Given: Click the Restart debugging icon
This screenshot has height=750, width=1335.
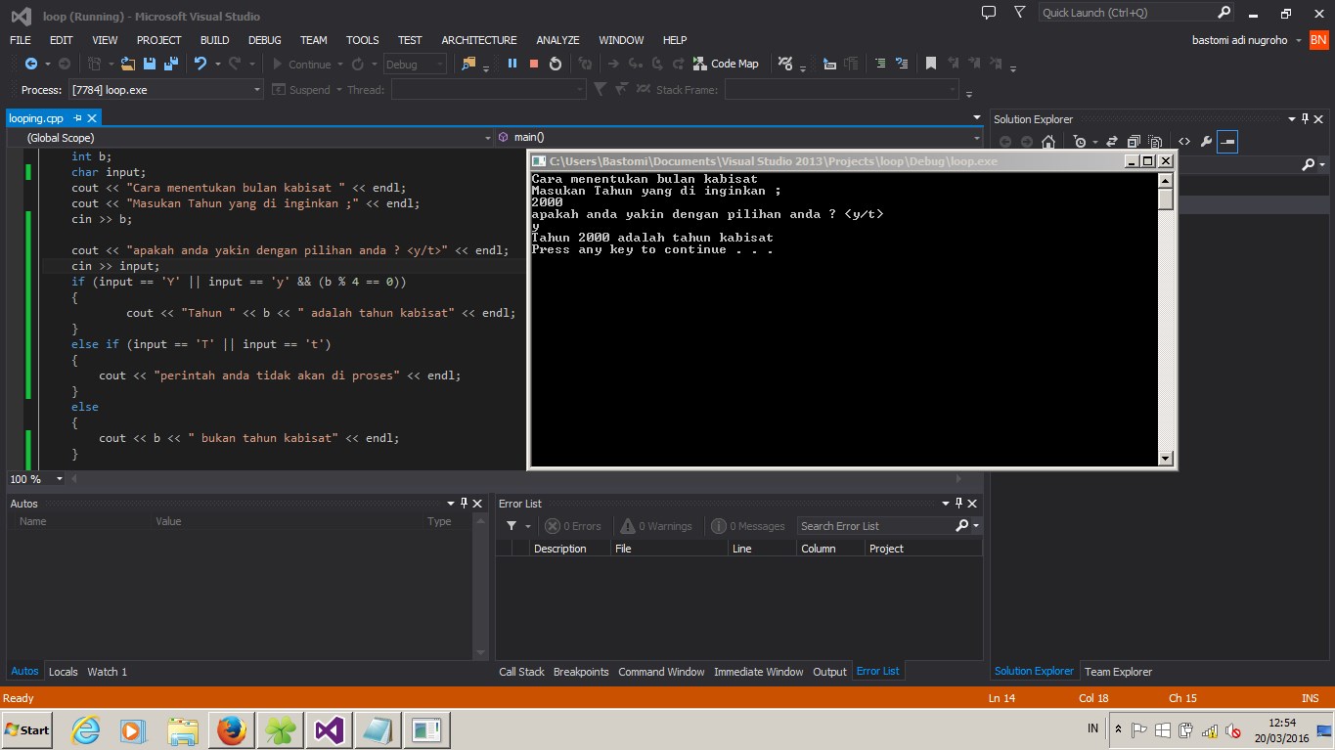Looking at the screenshot, I should point(556,64).
